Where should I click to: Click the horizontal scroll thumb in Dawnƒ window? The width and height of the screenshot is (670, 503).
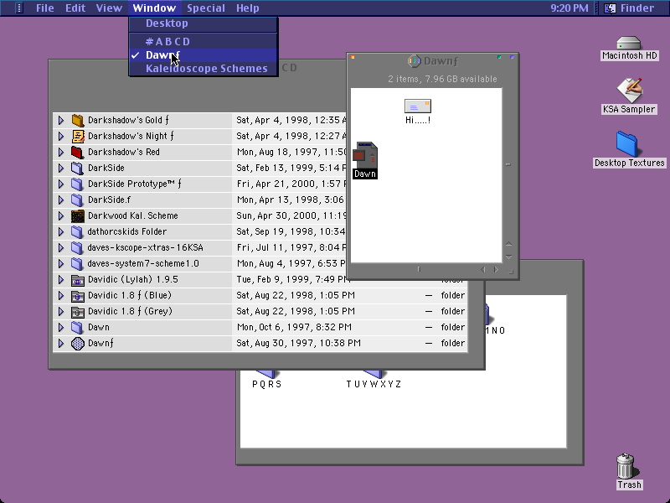(419, 269)
